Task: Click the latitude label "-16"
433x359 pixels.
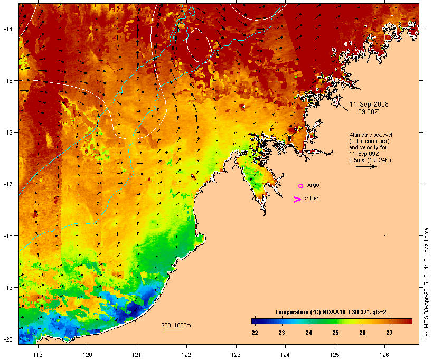Action: 7,133
